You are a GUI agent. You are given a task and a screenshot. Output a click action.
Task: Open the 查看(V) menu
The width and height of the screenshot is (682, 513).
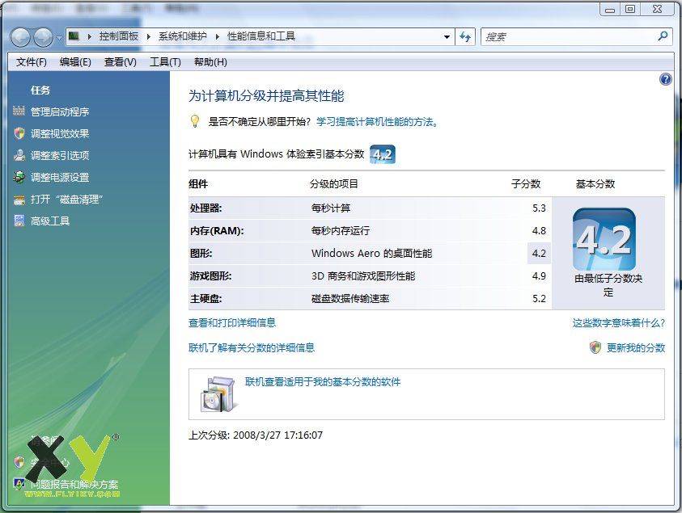[120, 62]
